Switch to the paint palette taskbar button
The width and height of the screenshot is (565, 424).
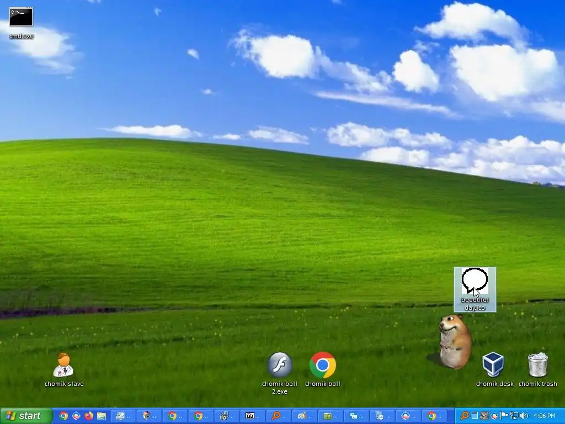(x=305, y=416)
